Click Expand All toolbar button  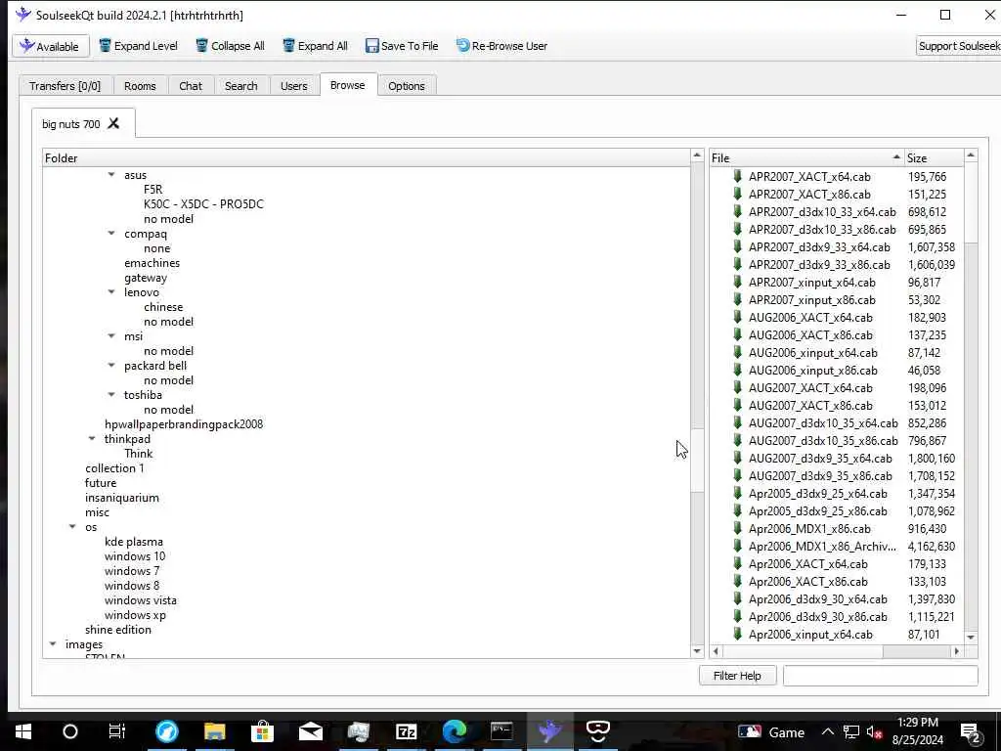(316, 46)
